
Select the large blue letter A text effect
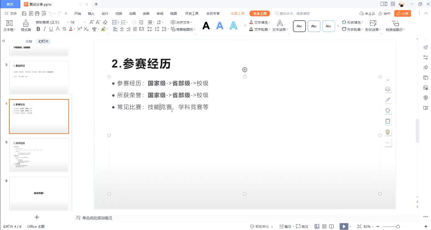(220, 26)
